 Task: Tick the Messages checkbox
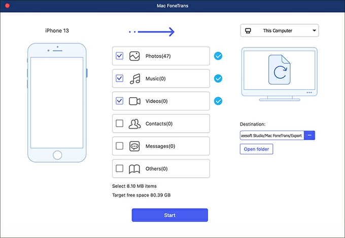119,146
